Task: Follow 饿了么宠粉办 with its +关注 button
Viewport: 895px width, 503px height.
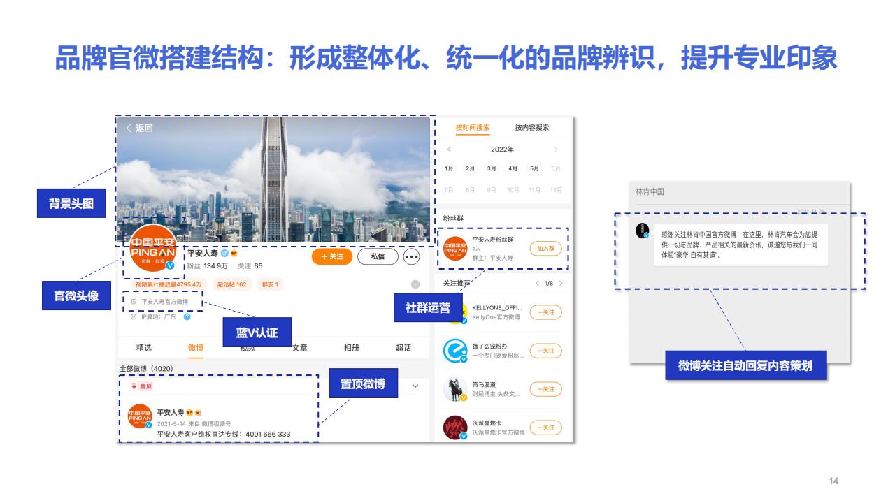Action: (x=545, y=351)
